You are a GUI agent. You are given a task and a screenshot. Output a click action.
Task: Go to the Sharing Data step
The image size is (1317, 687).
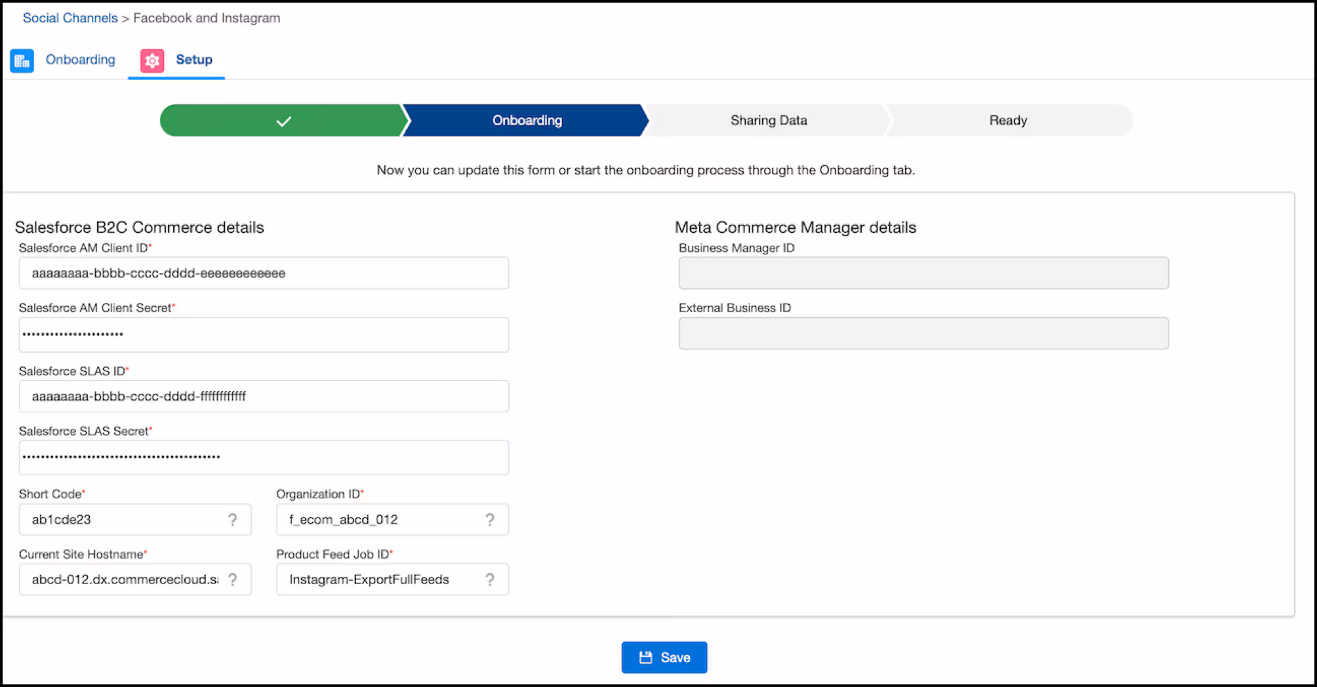point(768,121)
